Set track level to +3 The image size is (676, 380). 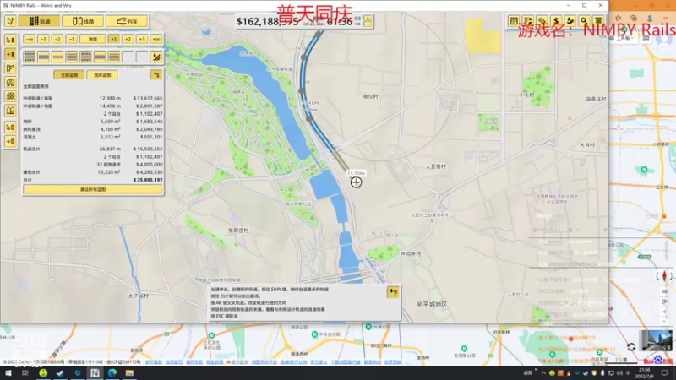point(142,39)
